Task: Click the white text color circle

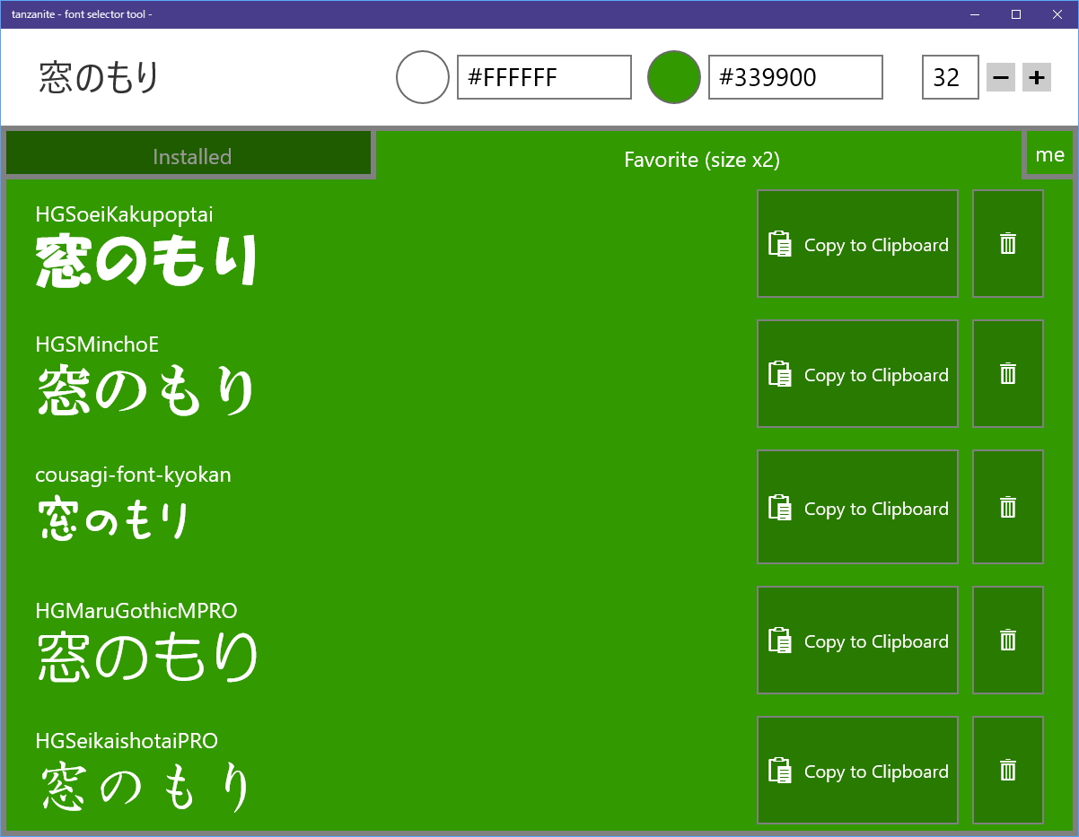Action: click(422, 77)
